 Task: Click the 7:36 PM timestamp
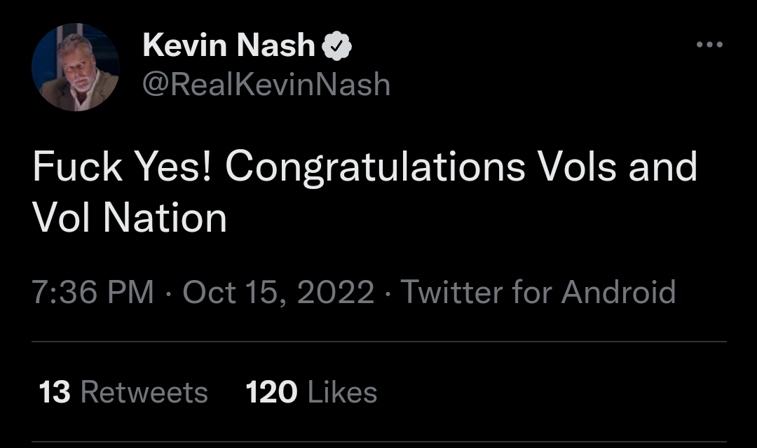coord(93,291)
